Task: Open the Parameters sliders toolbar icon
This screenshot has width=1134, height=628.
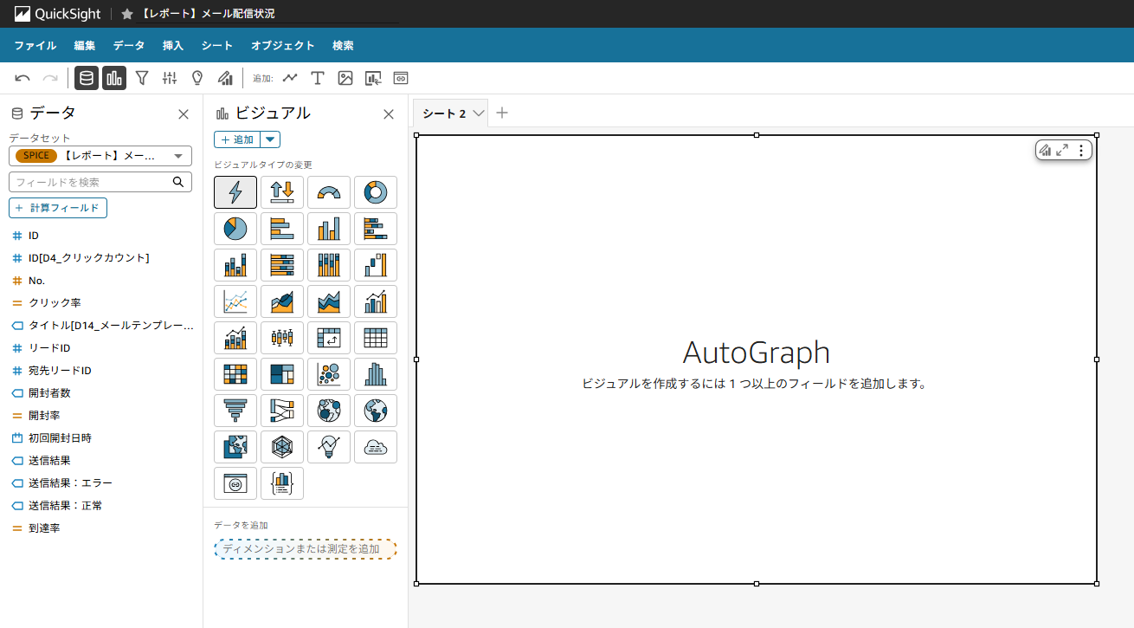Action: point(170,78)
